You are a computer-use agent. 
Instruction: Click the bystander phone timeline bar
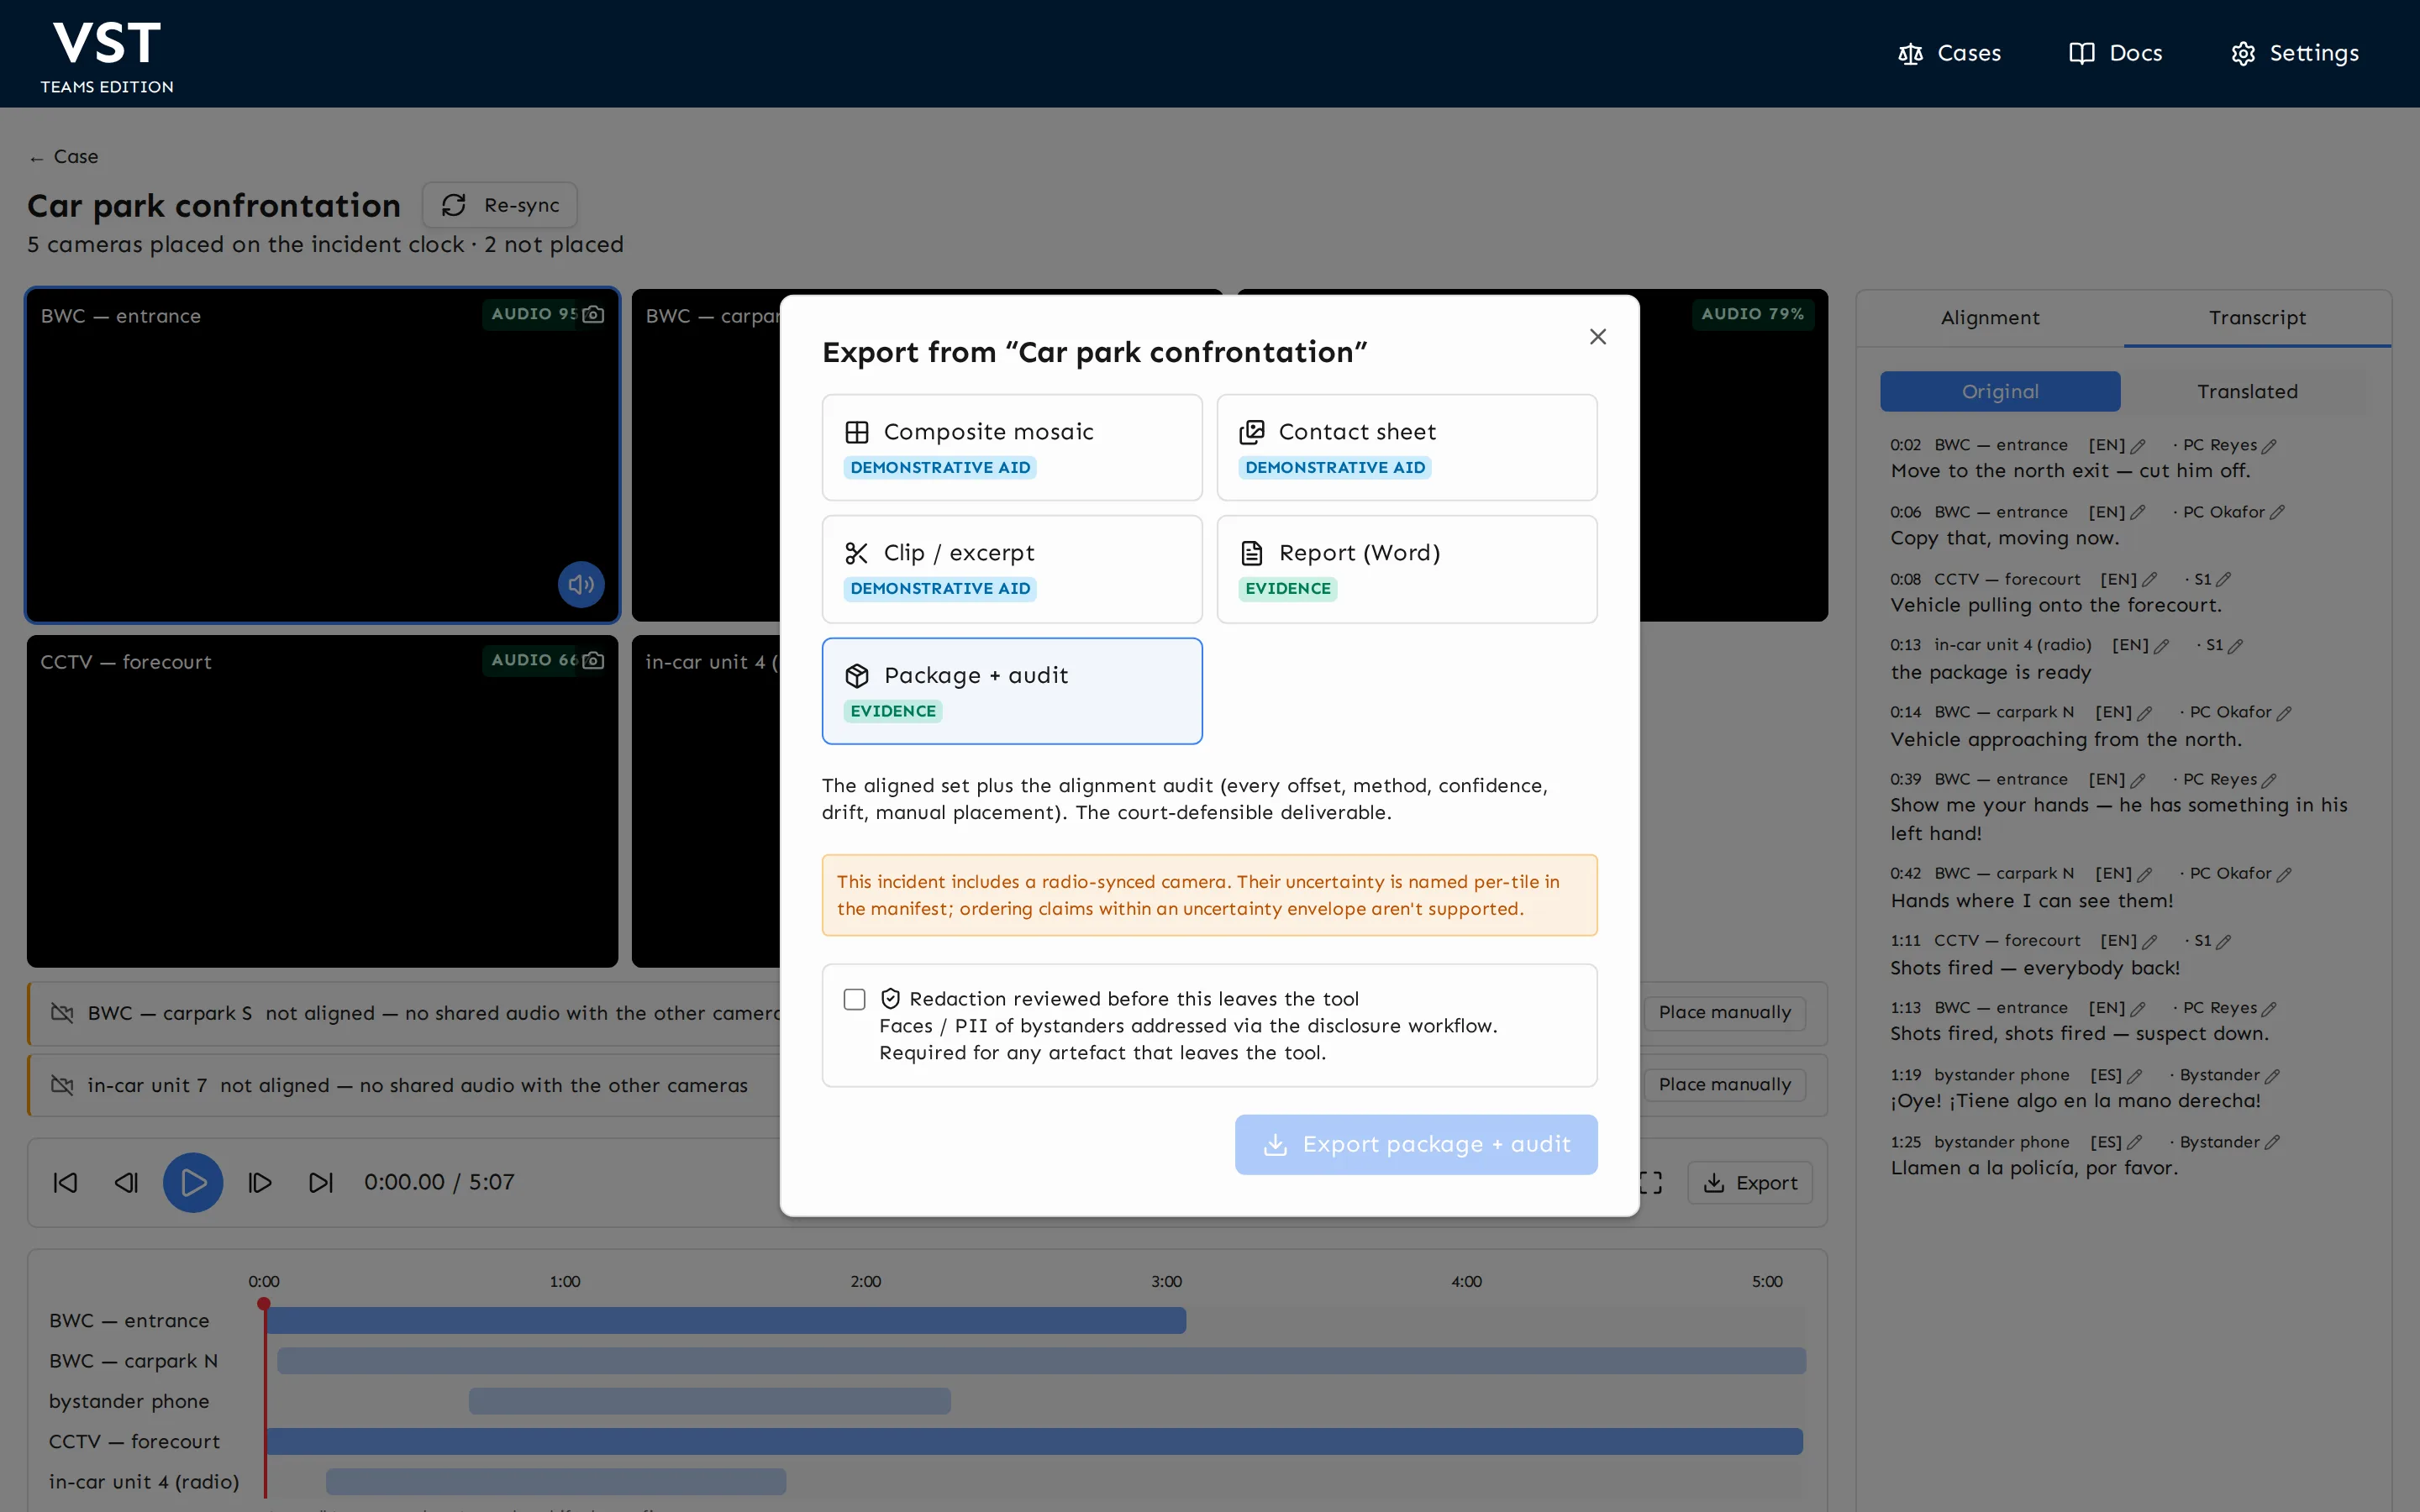tap(710, 1402)
